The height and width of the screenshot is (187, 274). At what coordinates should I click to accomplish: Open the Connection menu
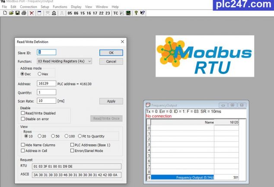click(29, 7)
